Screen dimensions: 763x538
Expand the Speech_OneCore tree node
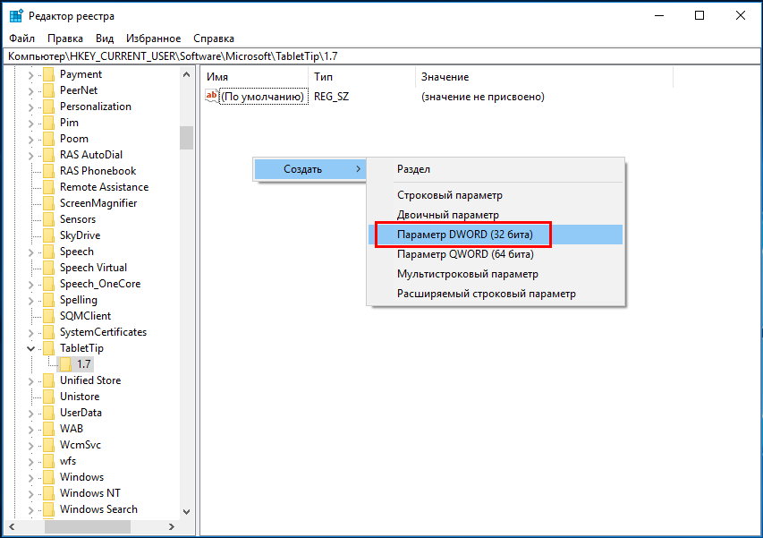click(30, 285)
